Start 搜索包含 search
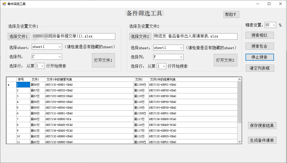287x163 pixels. [259, 46]
